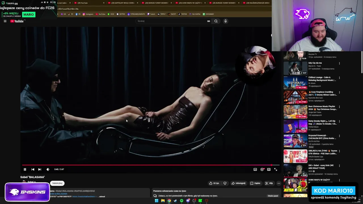Open the NA HAPSA bookmark folder
This screenshot has width=363, height=204.
click(x=194, y=14)
